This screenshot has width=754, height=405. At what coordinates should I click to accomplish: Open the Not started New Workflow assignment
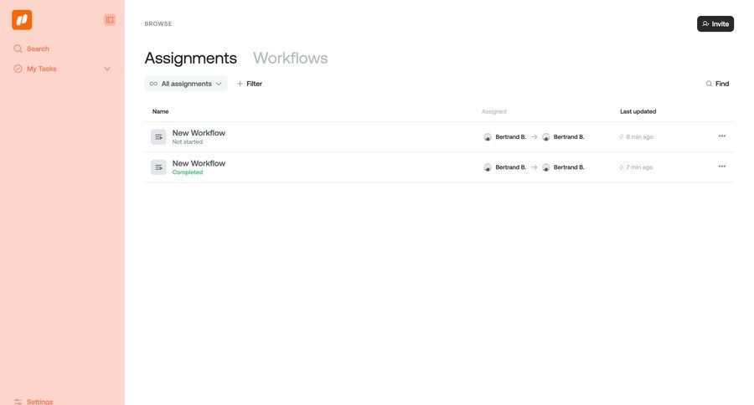point(199,133)
